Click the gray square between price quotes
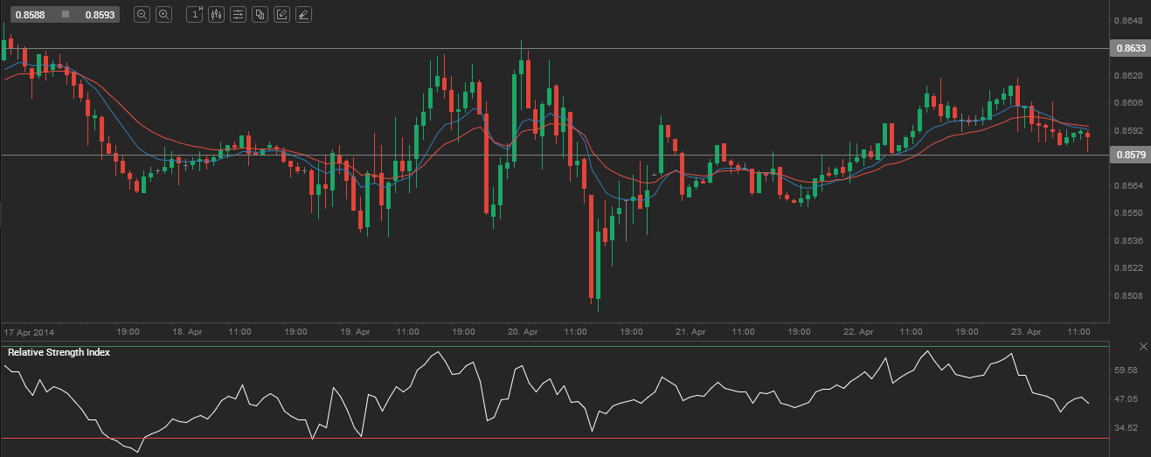 65,15
